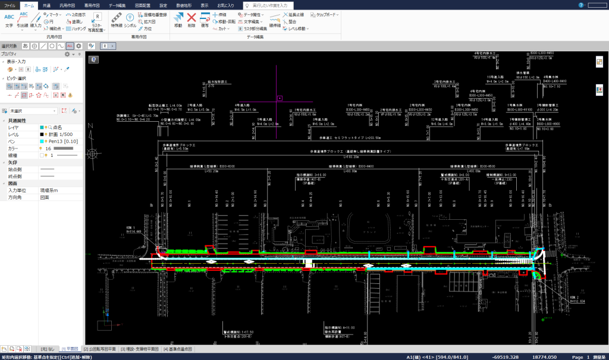The height and width of the screenshot is (360, 609).
Task: Open the 未選択 selection combo box
Action: coord(33,111)
